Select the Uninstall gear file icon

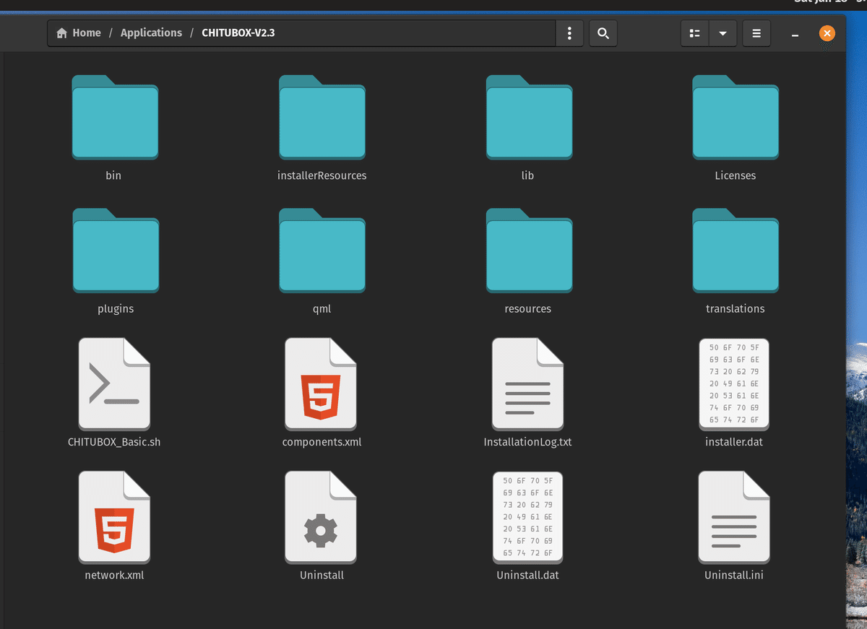[322, 517]
